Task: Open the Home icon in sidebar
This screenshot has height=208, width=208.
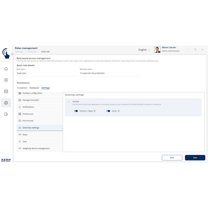Action: (6, 69)
